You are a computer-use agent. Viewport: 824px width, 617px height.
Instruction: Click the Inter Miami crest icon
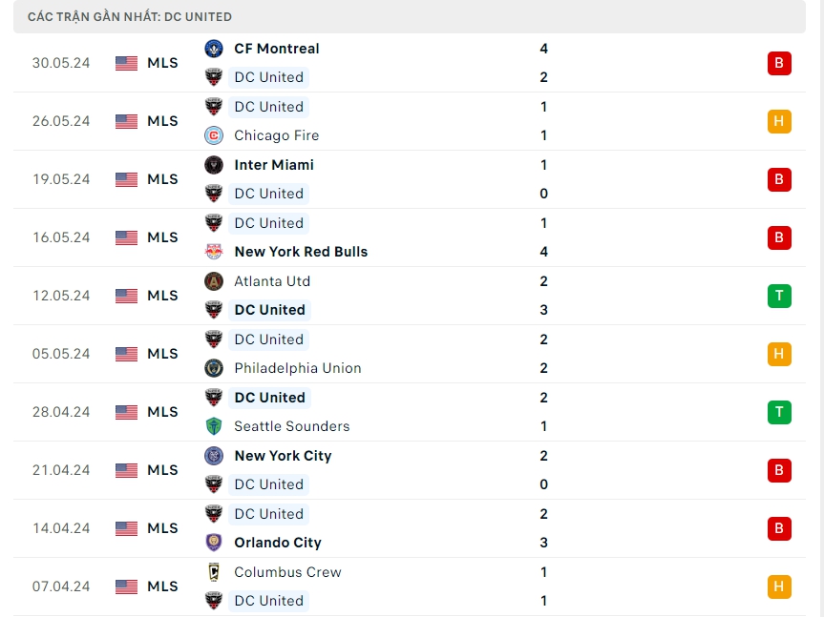pyautogui.click(x=214, y=165)
